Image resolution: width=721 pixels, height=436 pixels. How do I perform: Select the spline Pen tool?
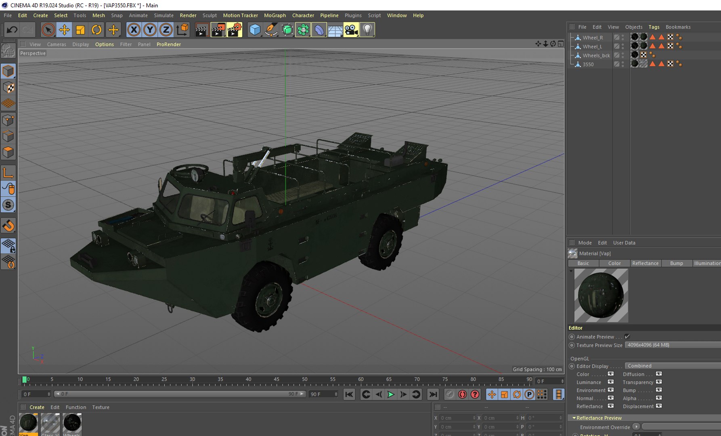coord(271,29)
